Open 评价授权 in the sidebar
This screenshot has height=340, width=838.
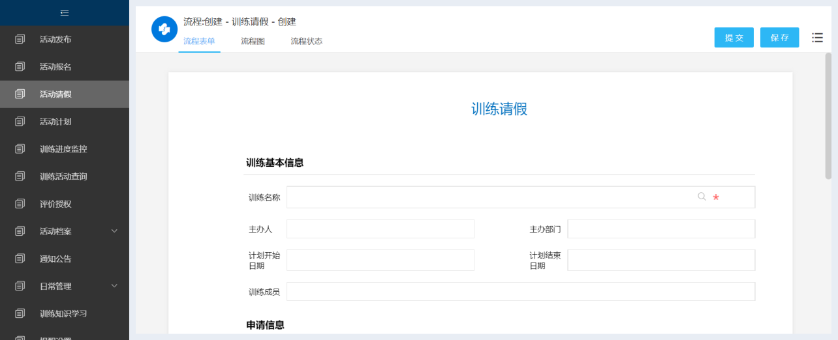tap(55, 204)
